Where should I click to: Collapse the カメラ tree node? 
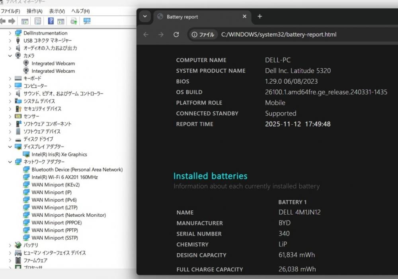pos(10,56)
